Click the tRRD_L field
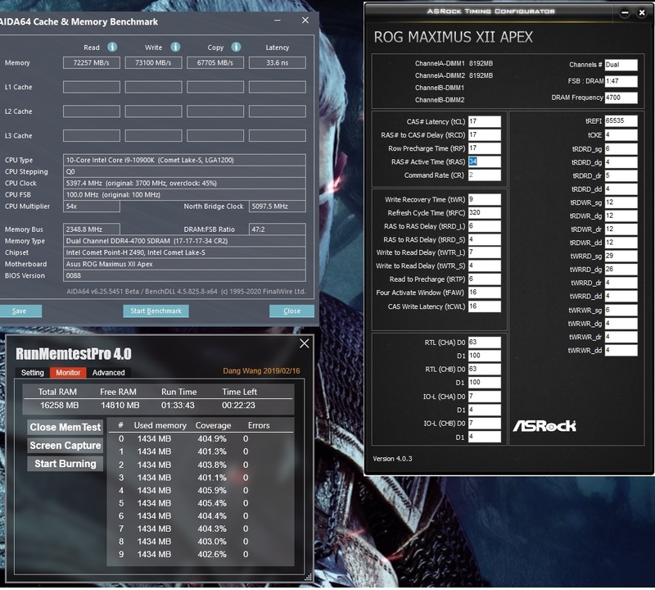Image resolution: width=655 pixels, height=590 pixels. point(484,226)
